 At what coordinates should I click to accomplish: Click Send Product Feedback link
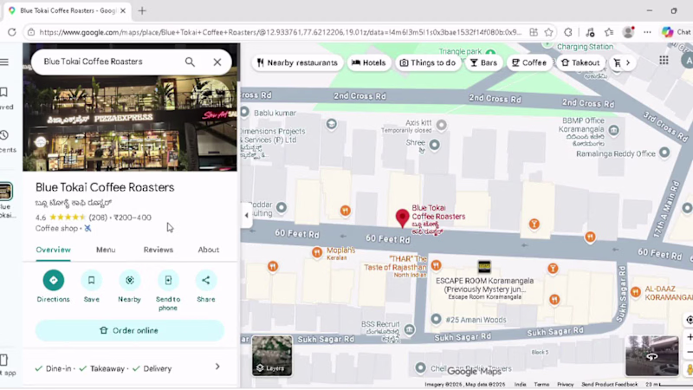tap(610, 384)
